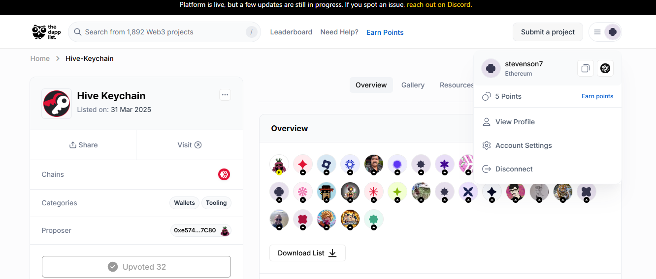Copy address with icon beside stevenson7

pos(585,68)
